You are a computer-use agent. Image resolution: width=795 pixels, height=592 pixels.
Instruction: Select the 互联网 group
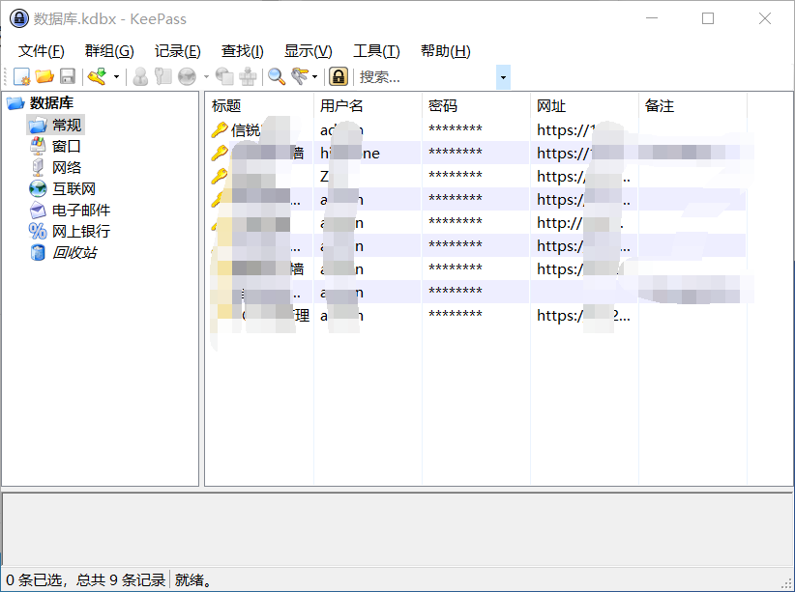[x=74, y=189]
